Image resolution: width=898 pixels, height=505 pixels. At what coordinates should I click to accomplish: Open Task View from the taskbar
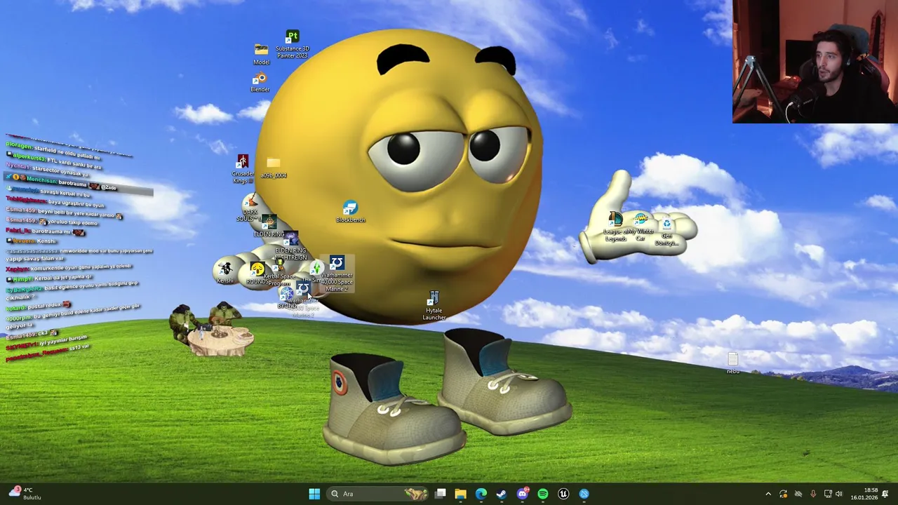440,494
